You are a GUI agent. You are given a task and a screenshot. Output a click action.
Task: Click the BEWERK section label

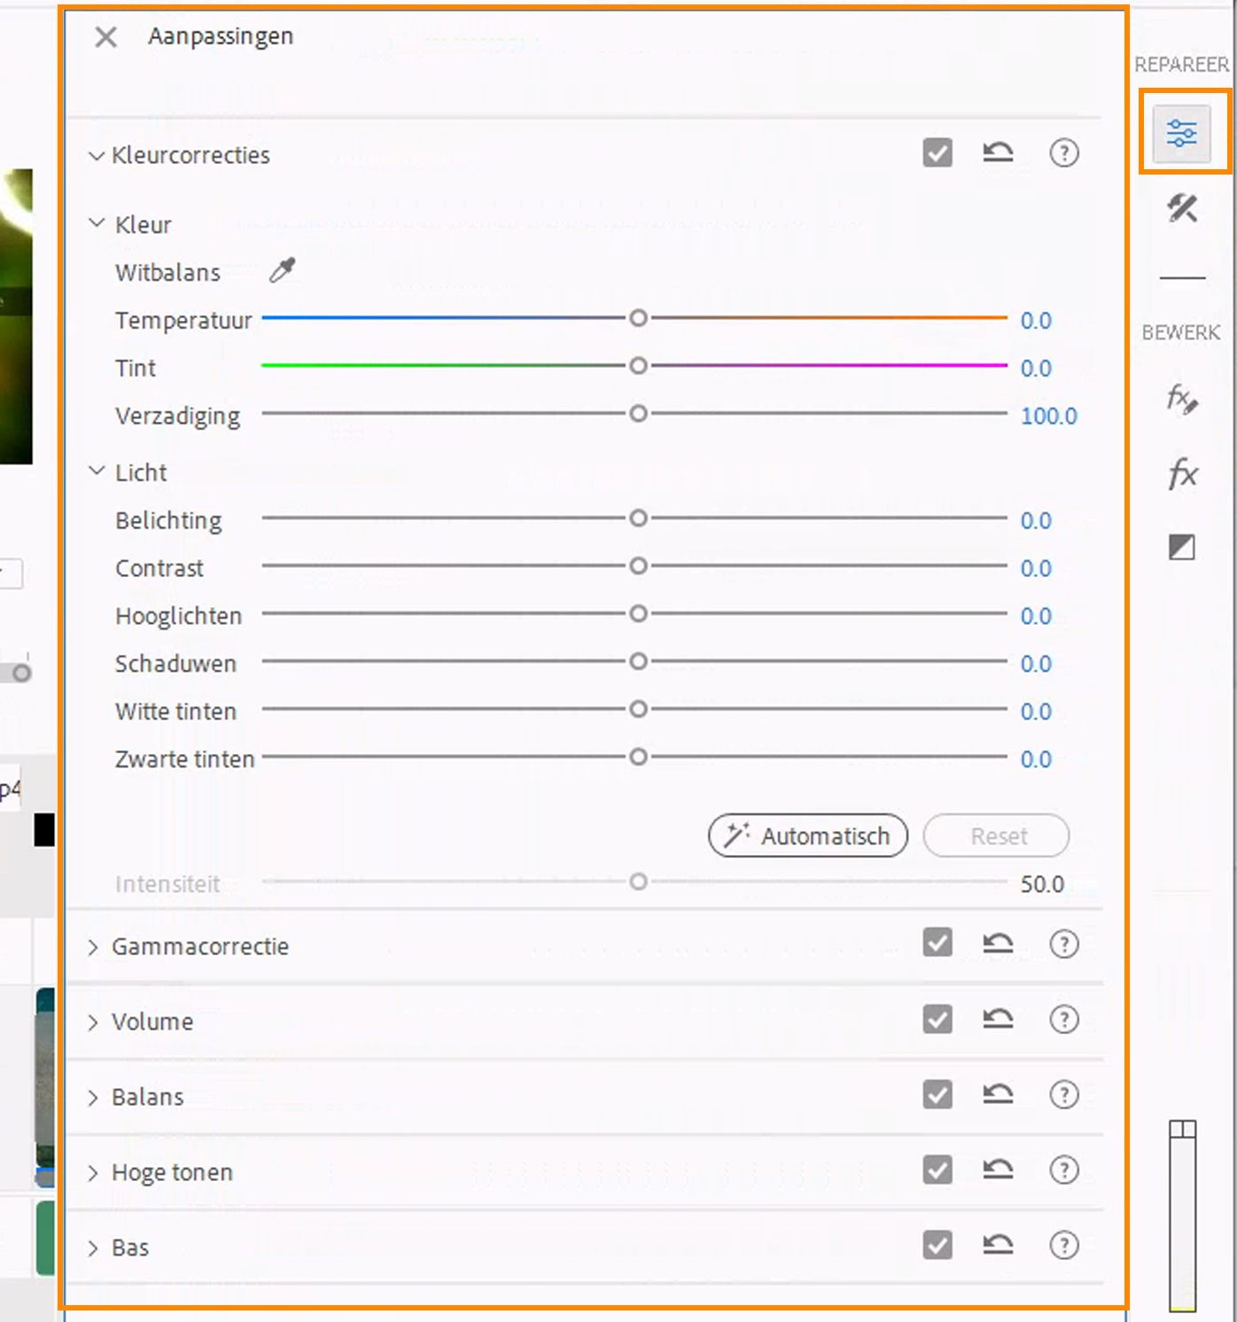(1181, 333)
